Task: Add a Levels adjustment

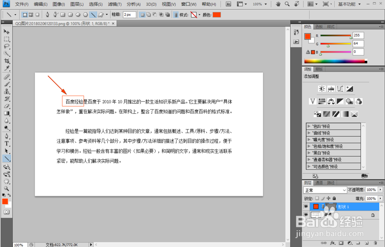Action: point(331,88)
